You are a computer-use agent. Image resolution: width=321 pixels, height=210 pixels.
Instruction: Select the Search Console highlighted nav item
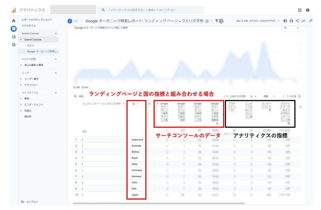(x=39, y=40)
